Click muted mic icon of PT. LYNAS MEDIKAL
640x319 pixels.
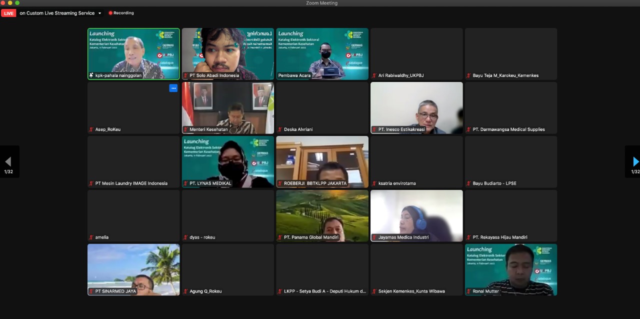coord(185,183)
